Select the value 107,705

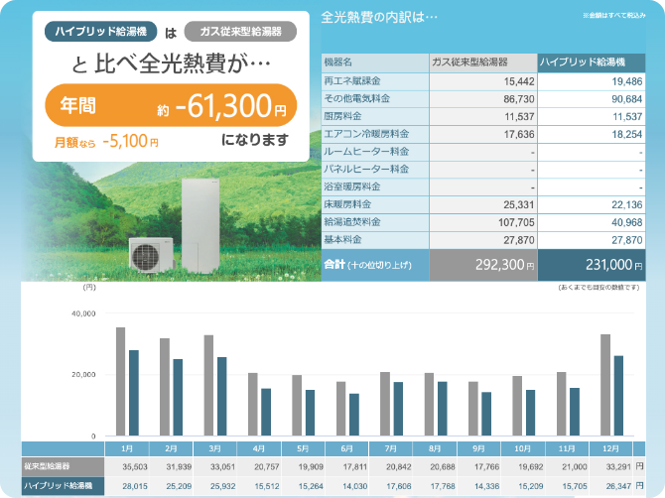(x=516, y=222)
